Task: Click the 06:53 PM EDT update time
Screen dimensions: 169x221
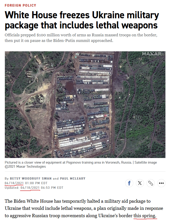Action: (52, 188)
